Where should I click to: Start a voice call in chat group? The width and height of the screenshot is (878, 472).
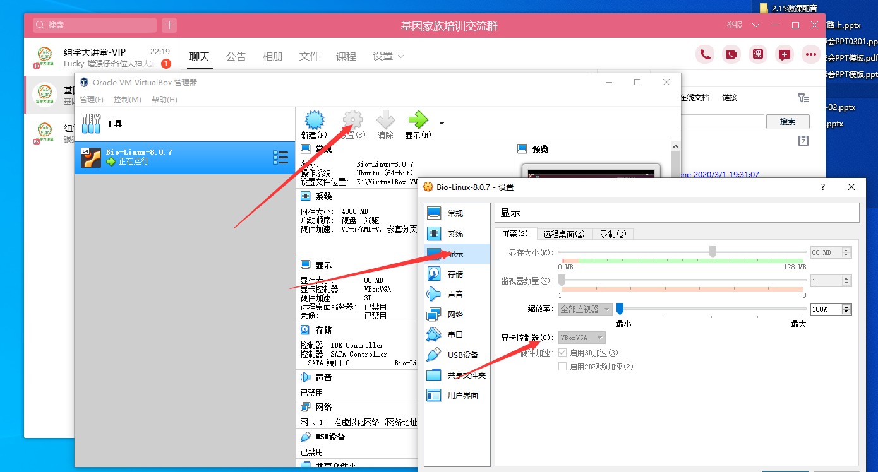click(x=705, y=55)
